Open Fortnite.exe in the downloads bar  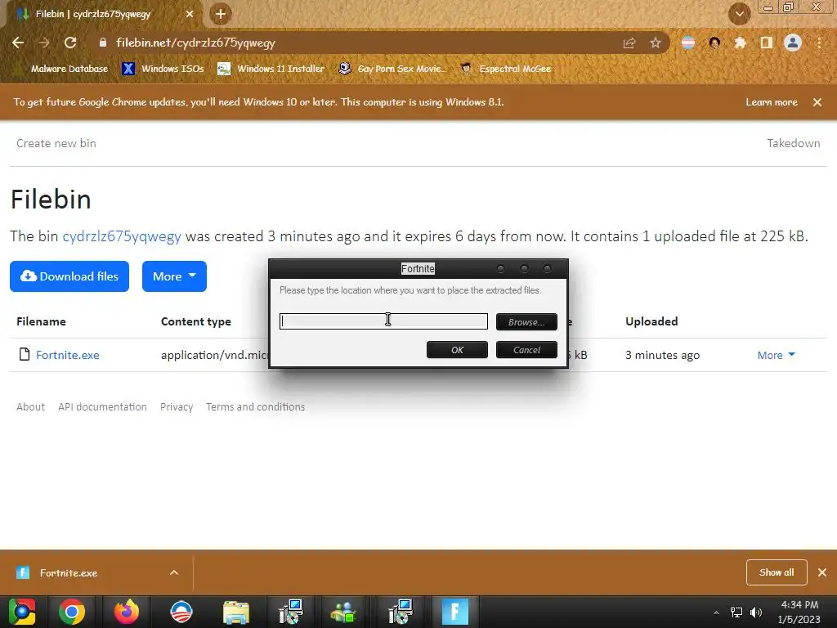69,573
